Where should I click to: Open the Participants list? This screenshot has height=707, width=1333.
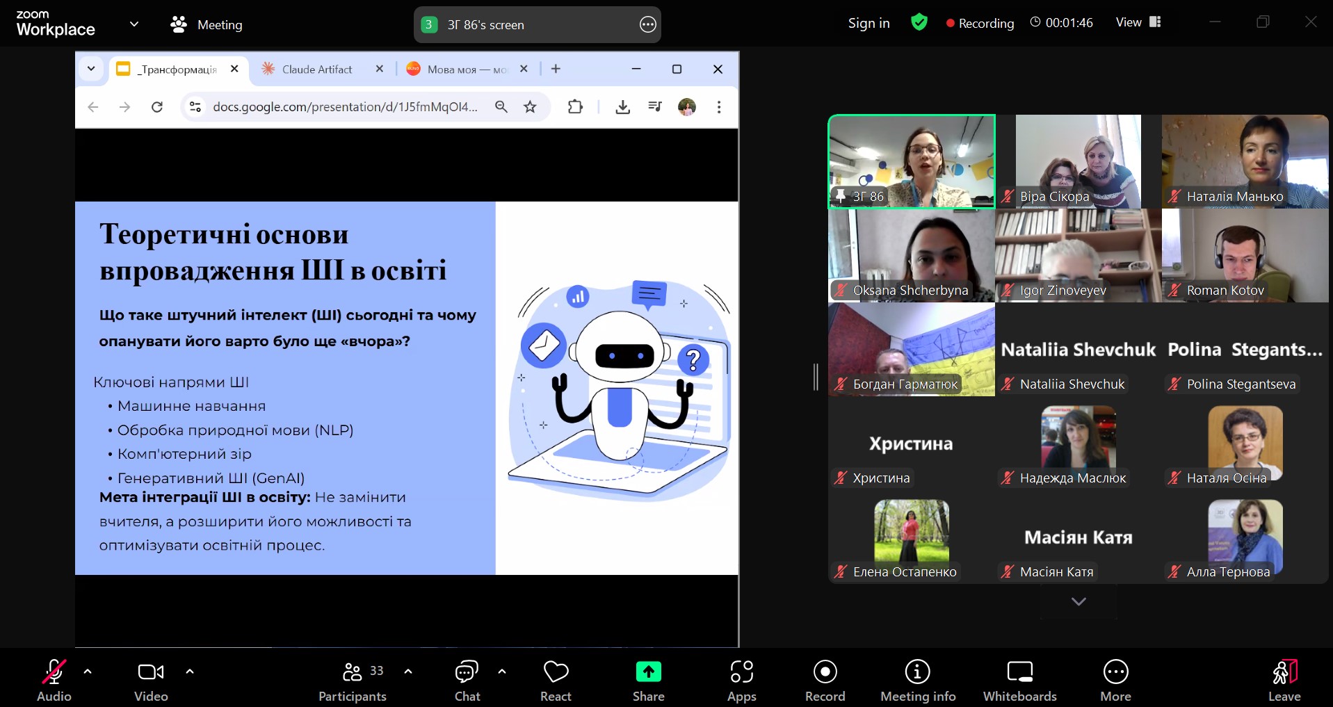pyautogui.click(x=353, y=681)
